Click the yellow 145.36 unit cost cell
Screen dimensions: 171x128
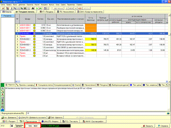click(91, 50)
